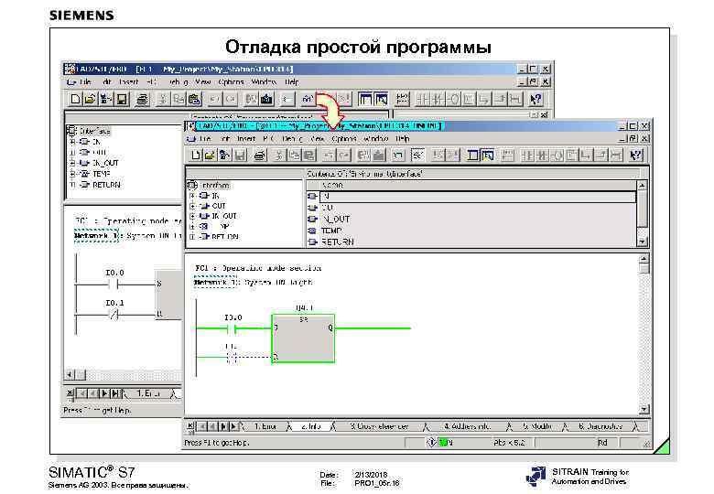
Task: Click Download to PLC icon in front window
Action: (x=378, y=156)
